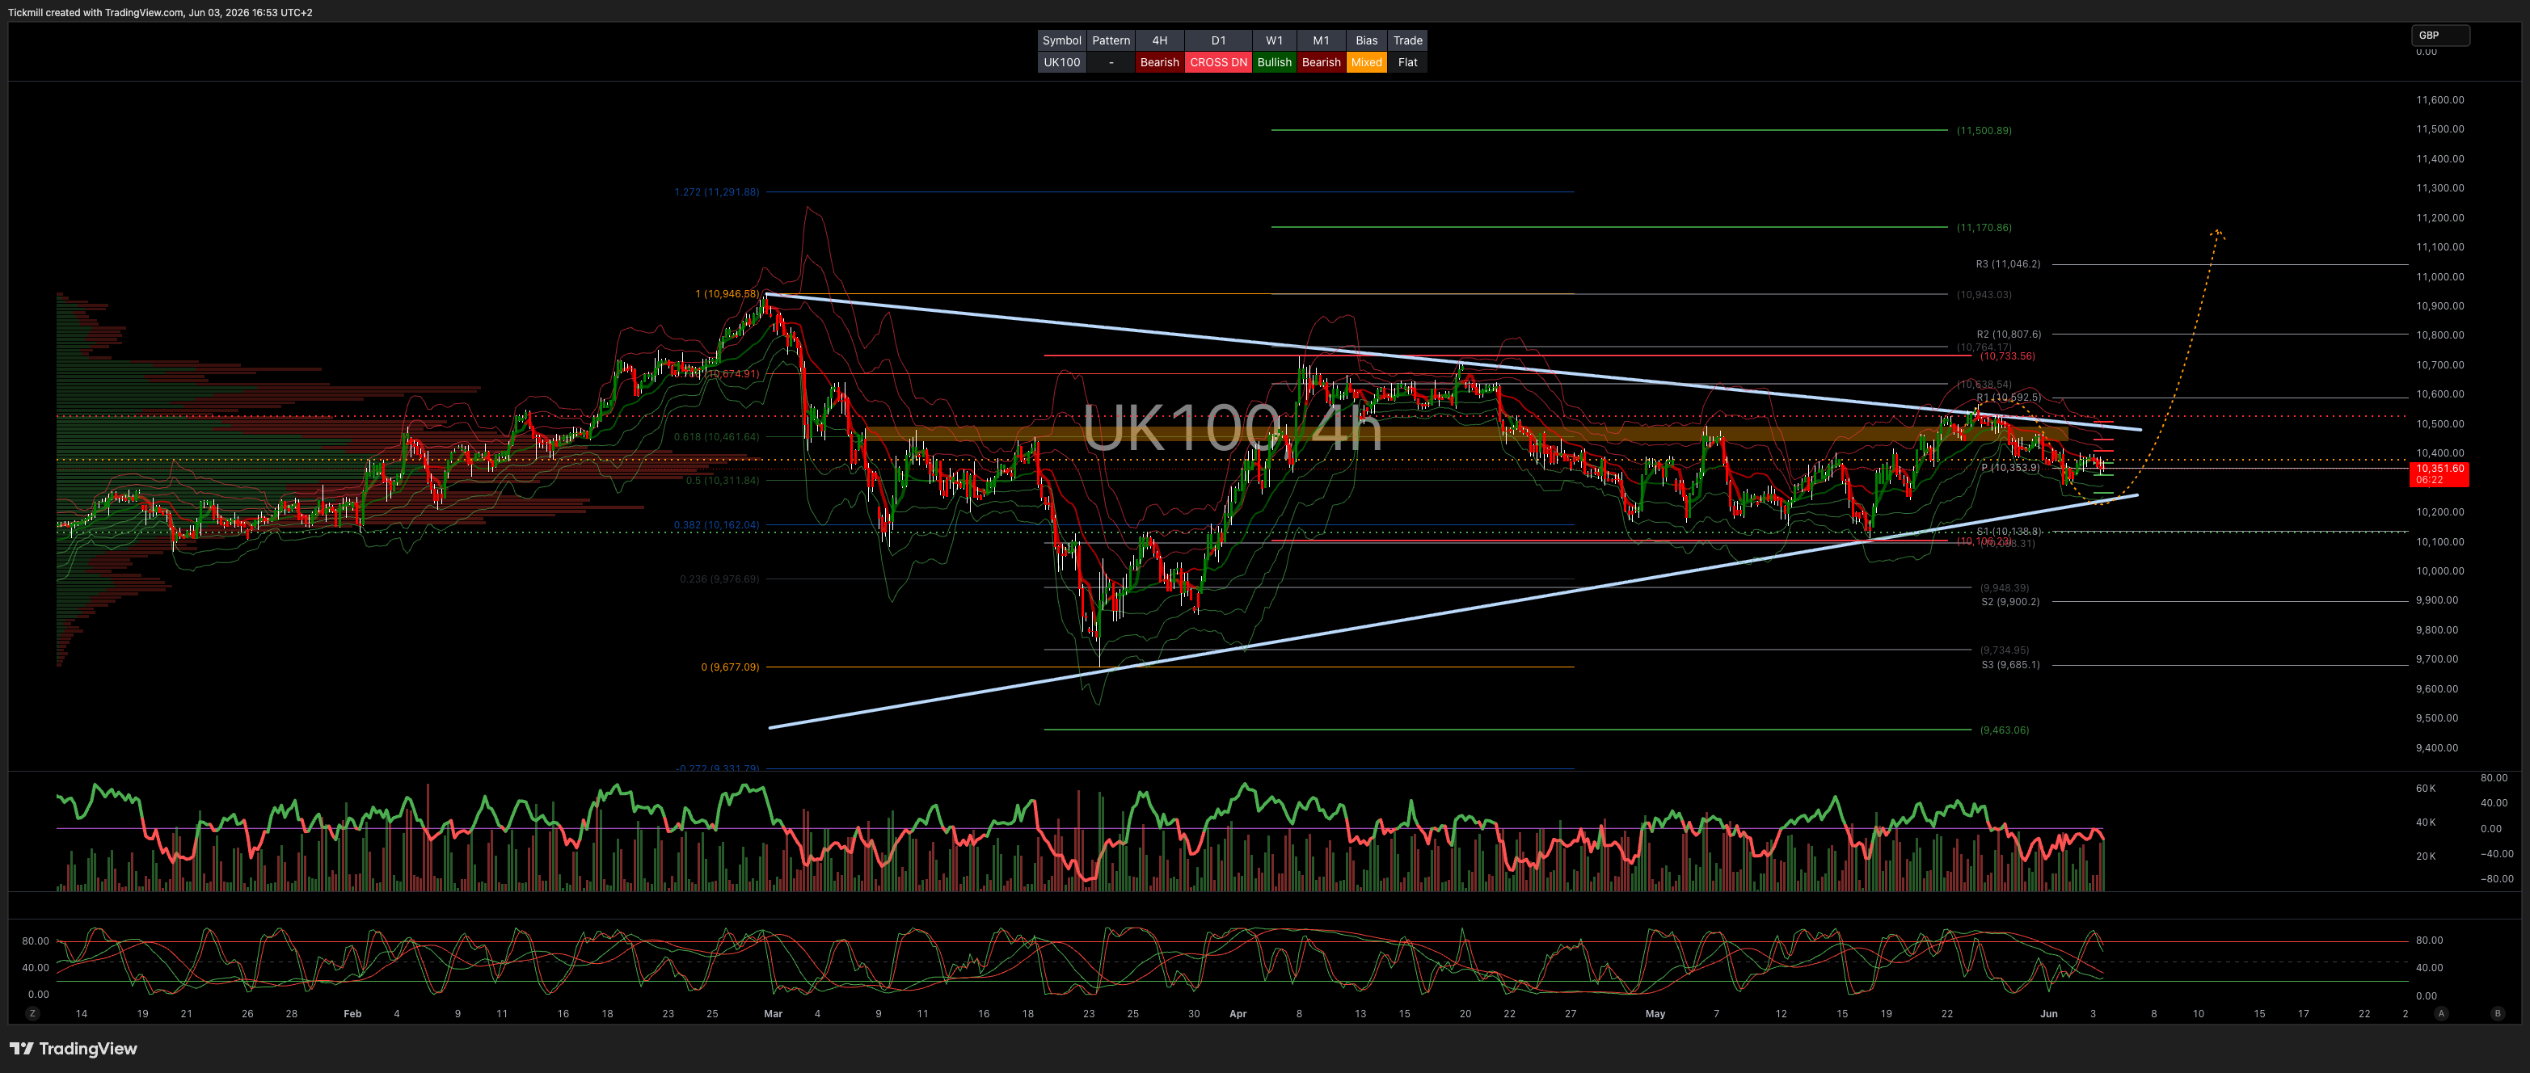Click the 9,400.00 price scale label
Viewport: 2530px width, 1073px height.
coord(2439,748)
